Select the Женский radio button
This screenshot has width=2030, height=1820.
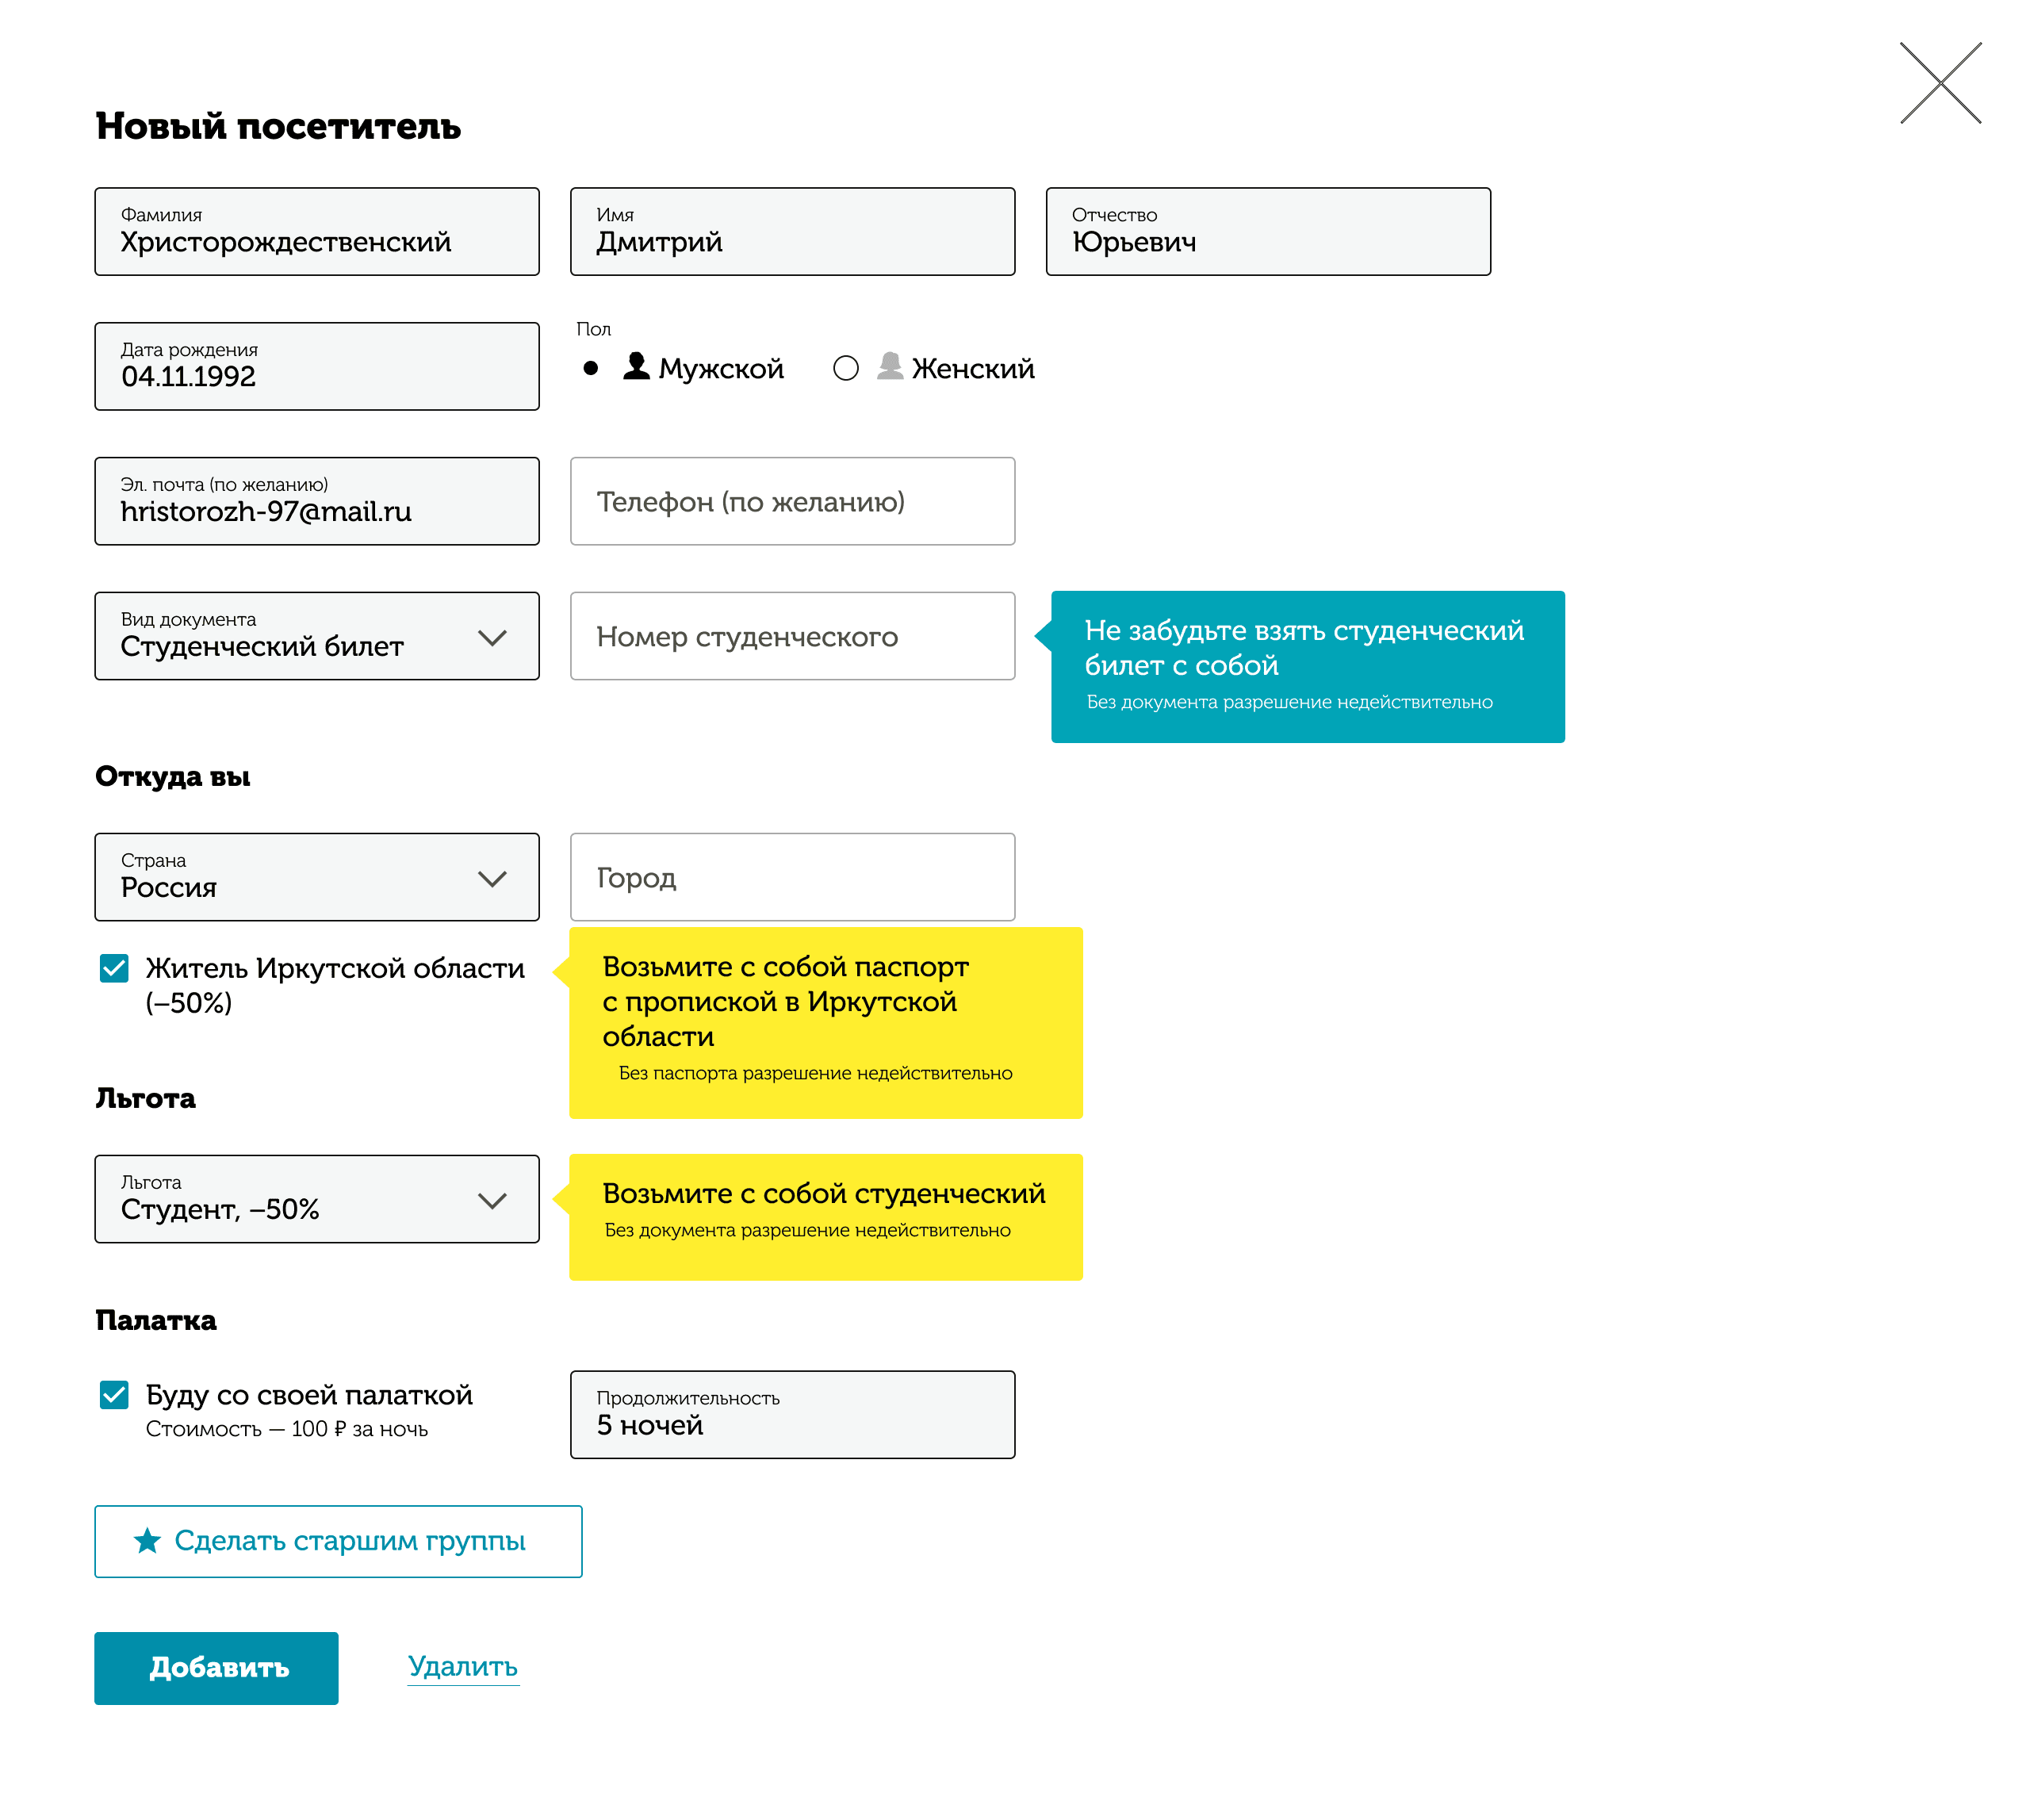845,368
